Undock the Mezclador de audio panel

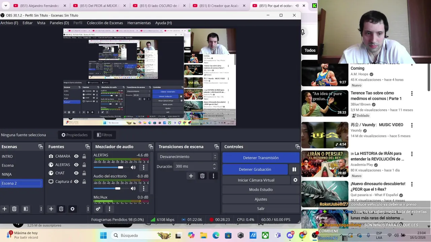tap(151, 147)
